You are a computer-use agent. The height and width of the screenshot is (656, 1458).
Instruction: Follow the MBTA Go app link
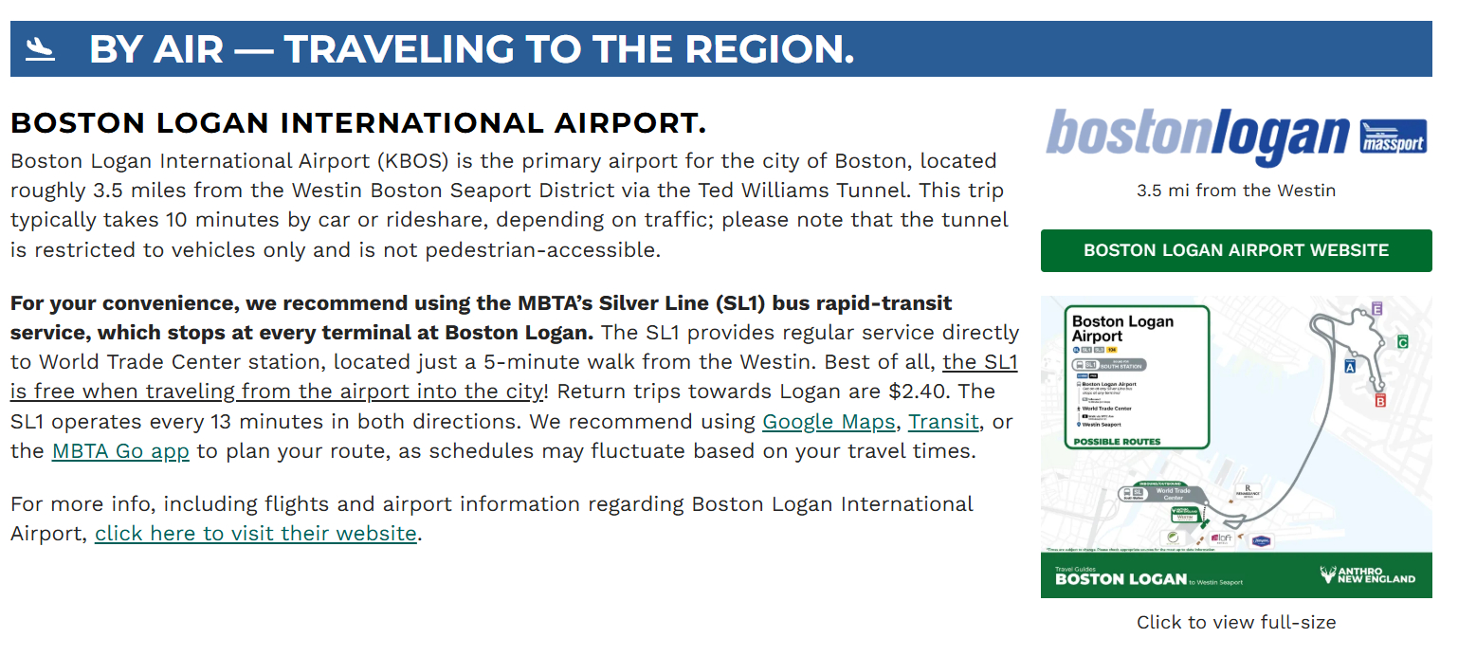coord(120,450)
